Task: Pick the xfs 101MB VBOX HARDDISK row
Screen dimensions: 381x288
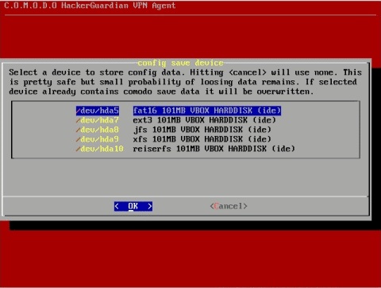Action: (202, 139)
